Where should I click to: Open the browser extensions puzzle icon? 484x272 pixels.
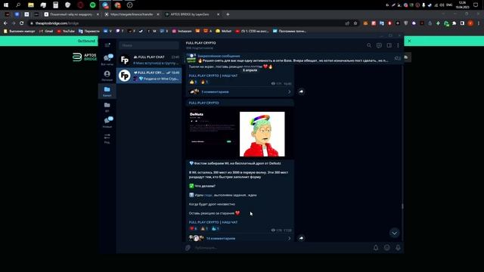tap(454, 23)
